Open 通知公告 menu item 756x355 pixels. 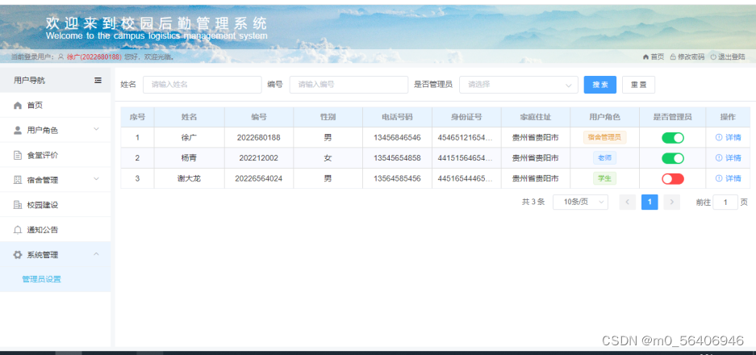coord(56,230)
